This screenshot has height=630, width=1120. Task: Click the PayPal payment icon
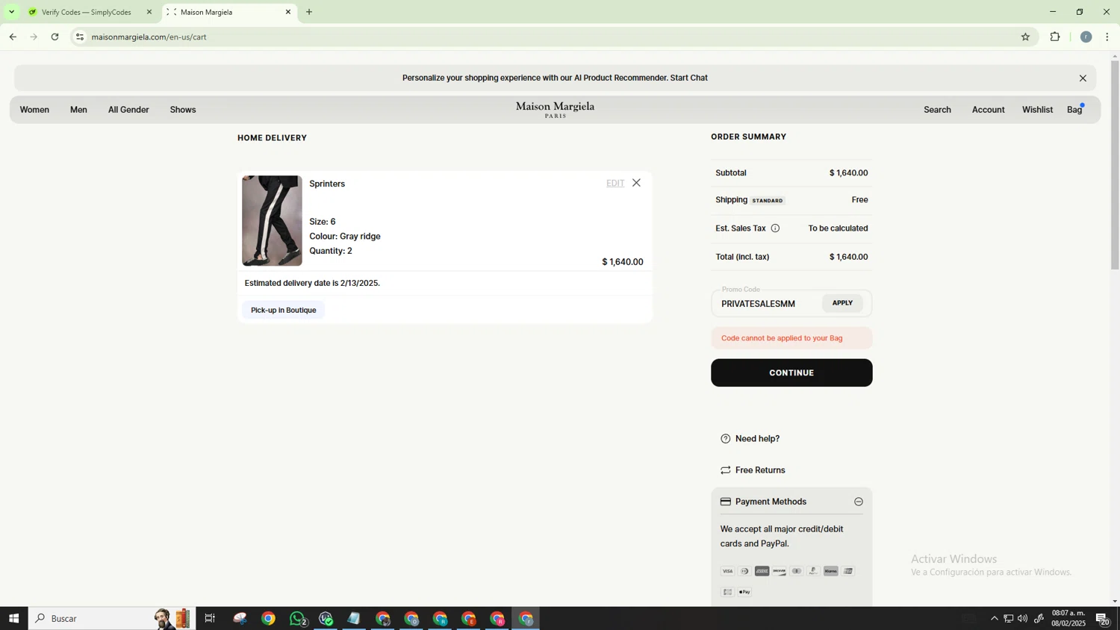point(813,571)
